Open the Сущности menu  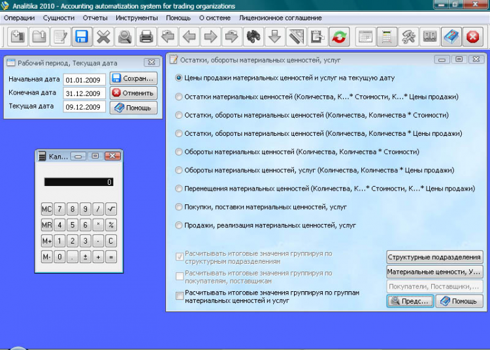[x=59, y=18]
